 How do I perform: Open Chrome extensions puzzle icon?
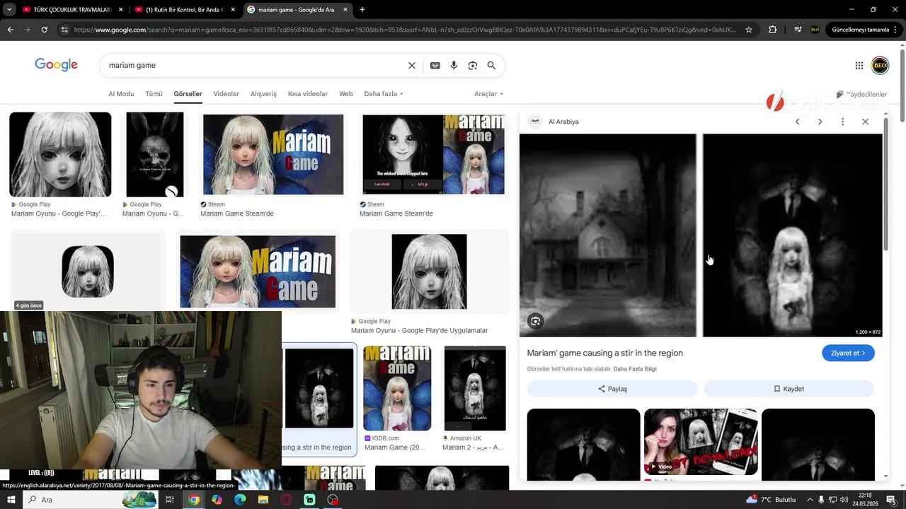pyautogui.click(x=772, y=30)
